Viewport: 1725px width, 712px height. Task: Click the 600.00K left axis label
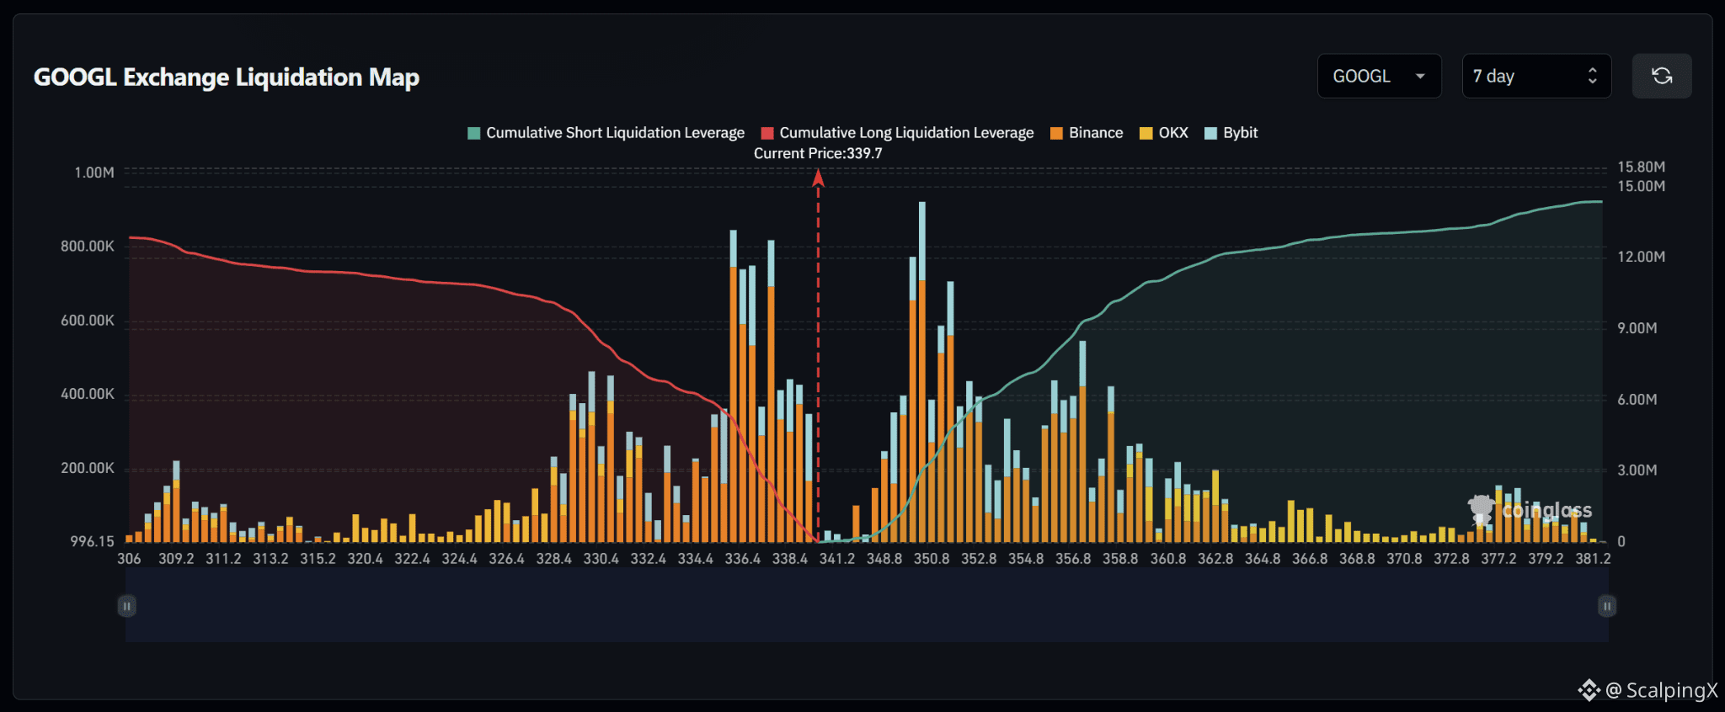click(88, 321)
